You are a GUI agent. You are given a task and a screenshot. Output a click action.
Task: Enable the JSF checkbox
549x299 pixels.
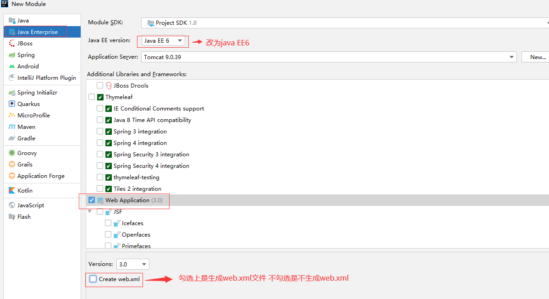pos(100,211)
